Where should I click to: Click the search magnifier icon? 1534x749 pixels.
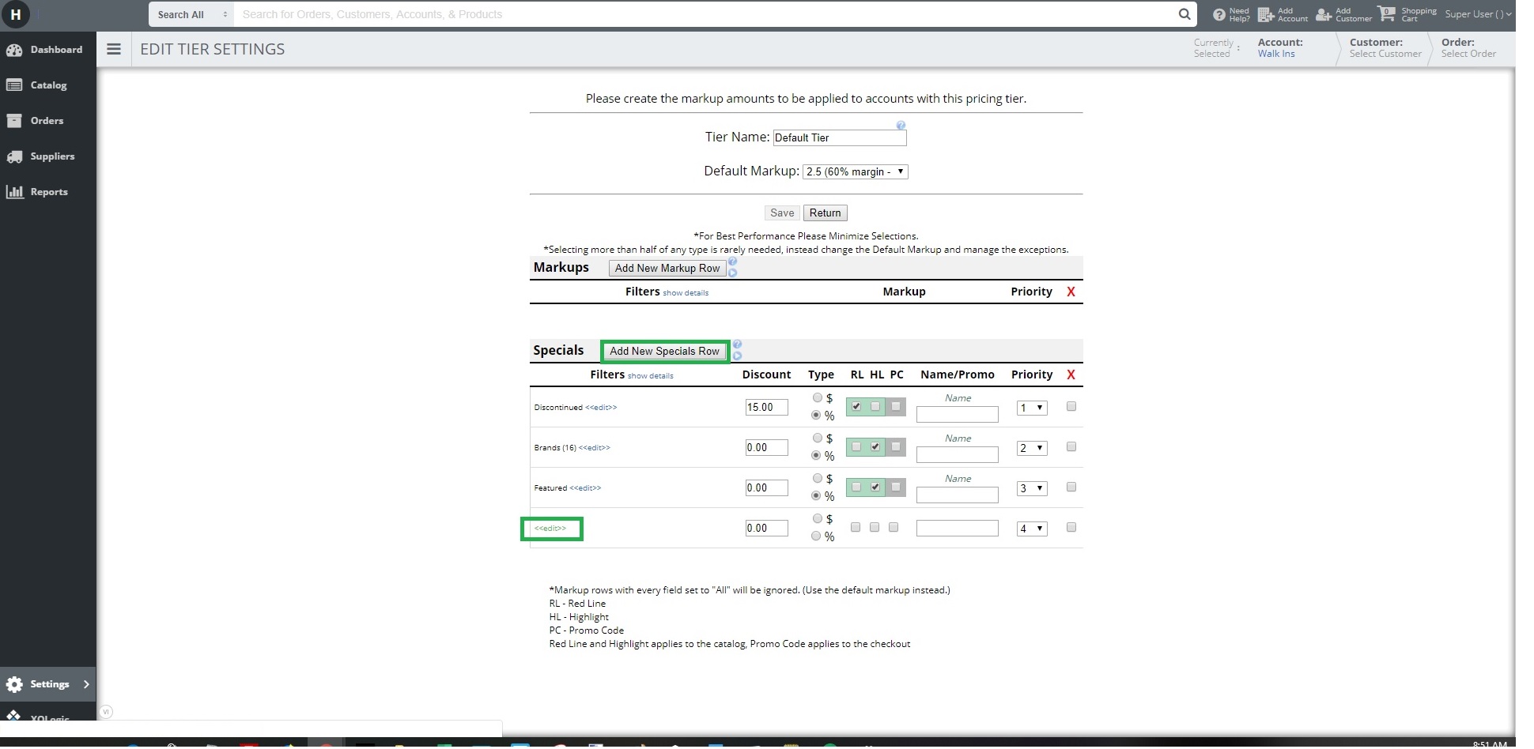[1184, 14]
